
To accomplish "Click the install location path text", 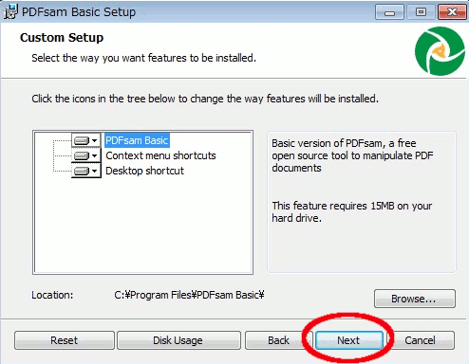I will tap(189, 295).
